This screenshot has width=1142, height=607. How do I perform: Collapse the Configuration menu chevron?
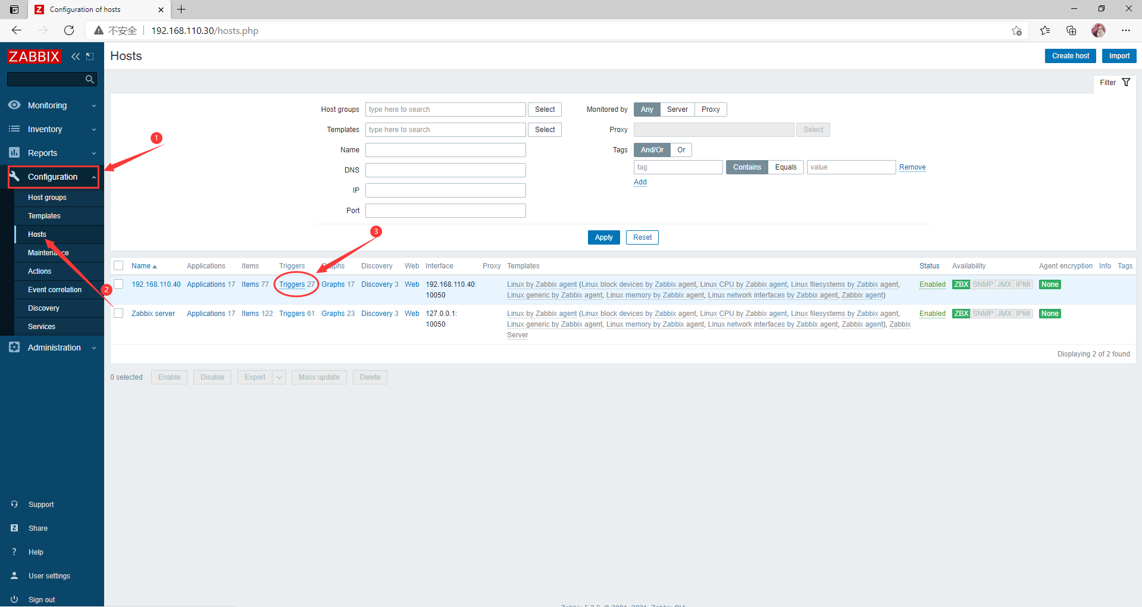pyautogui.click(x=94, y=177)
